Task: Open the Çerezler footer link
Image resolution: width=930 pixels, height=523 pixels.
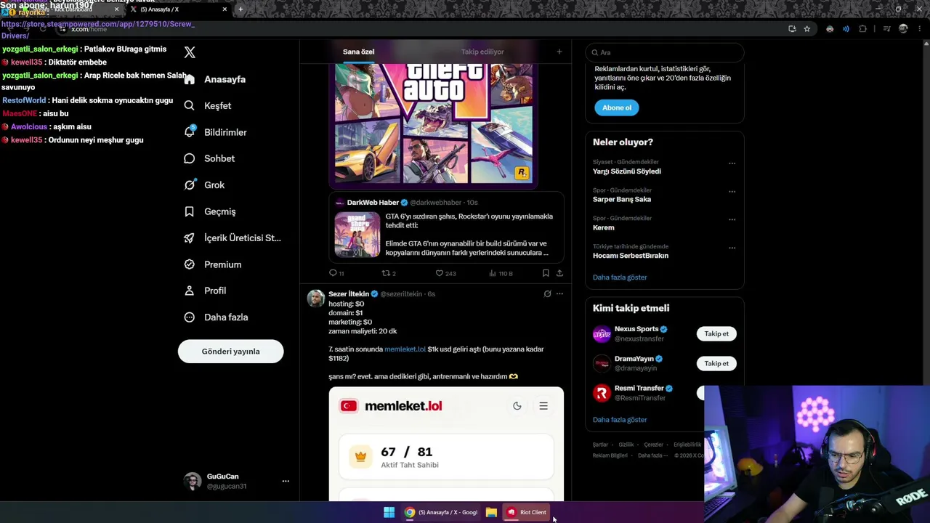Action: (x=653, y=445)
